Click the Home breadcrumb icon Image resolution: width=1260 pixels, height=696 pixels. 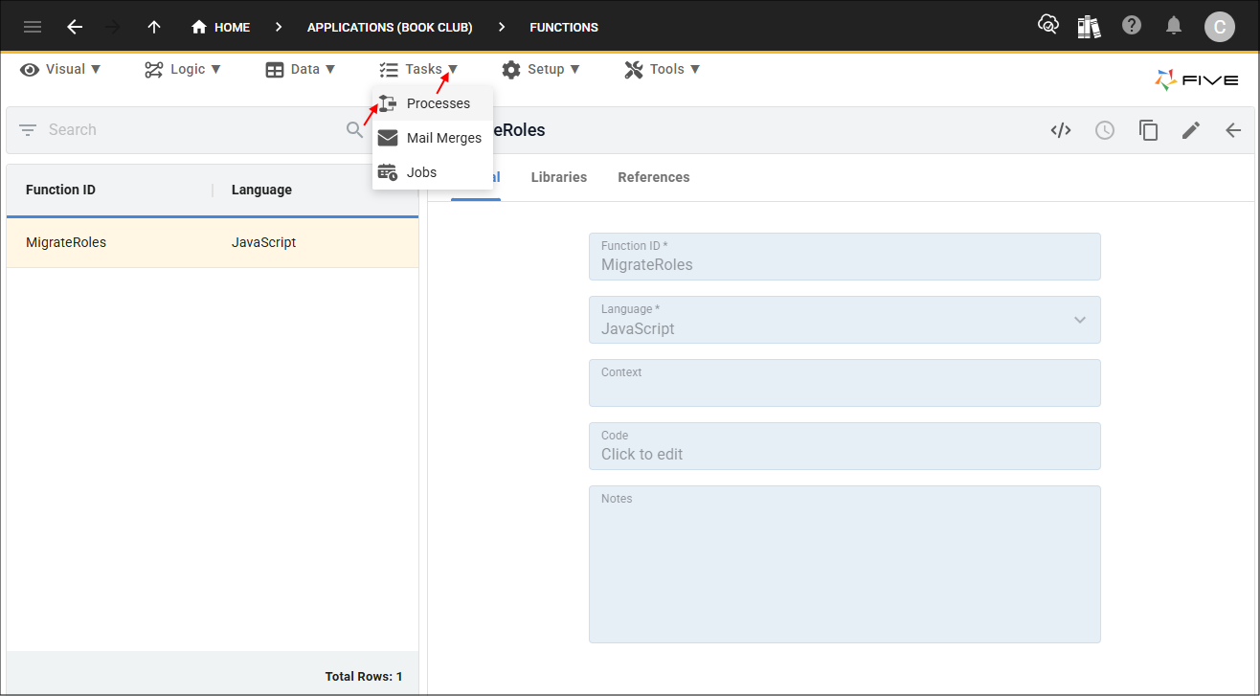[x=199, y=27]
